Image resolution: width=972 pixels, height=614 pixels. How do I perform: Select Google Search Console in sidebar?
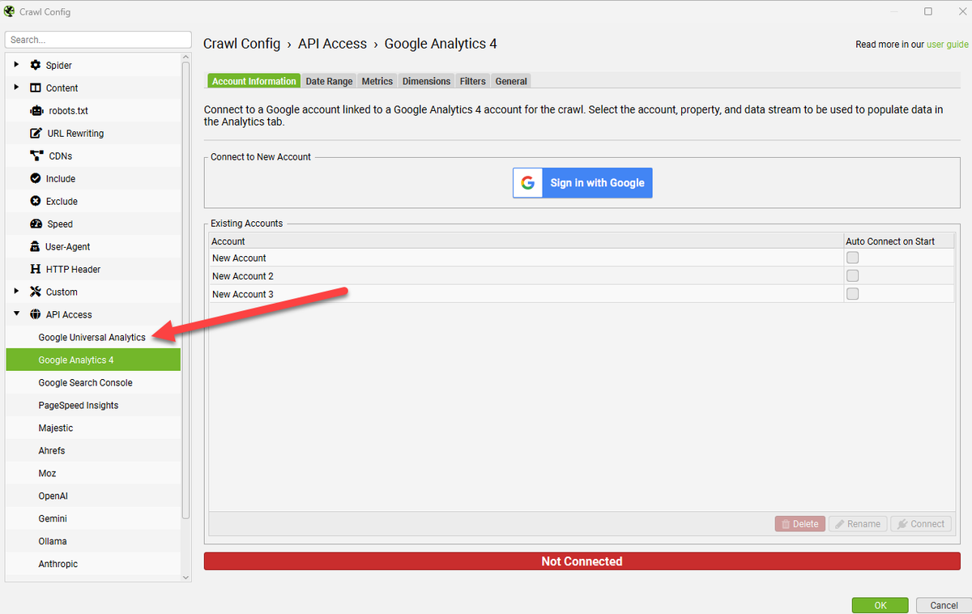coord(93,382)
